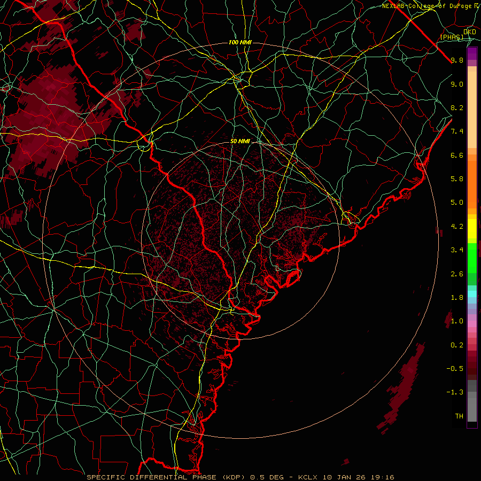Pick the yellow band beside 4.2
The image size is (481, 481).
[472, 229]
